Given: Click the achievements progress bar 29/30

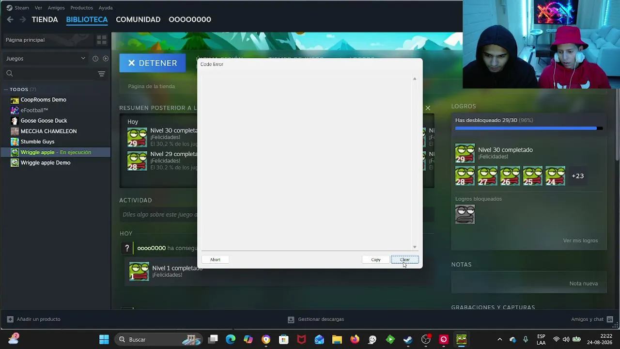Looking at the screenshot, I should point(529,128).
